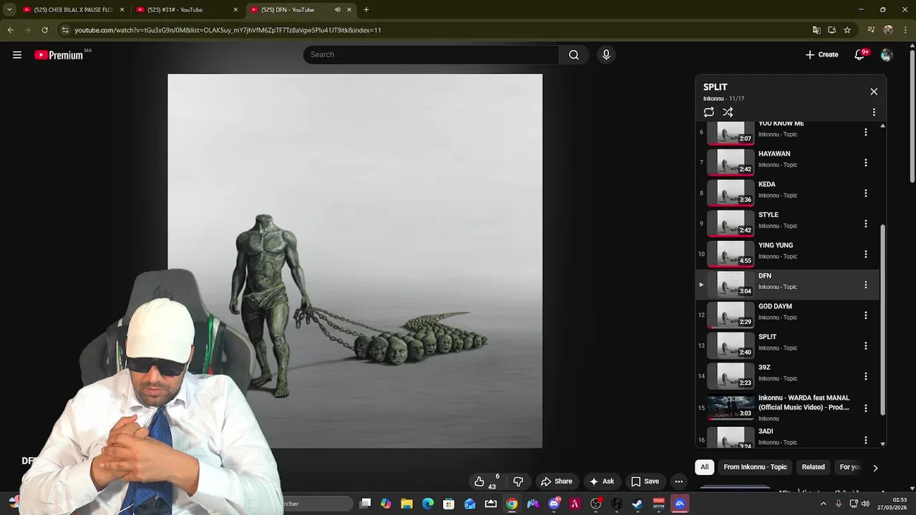Open Copilot from the taskbar
This screenshot has width=916, height=515.
[386, 504]
